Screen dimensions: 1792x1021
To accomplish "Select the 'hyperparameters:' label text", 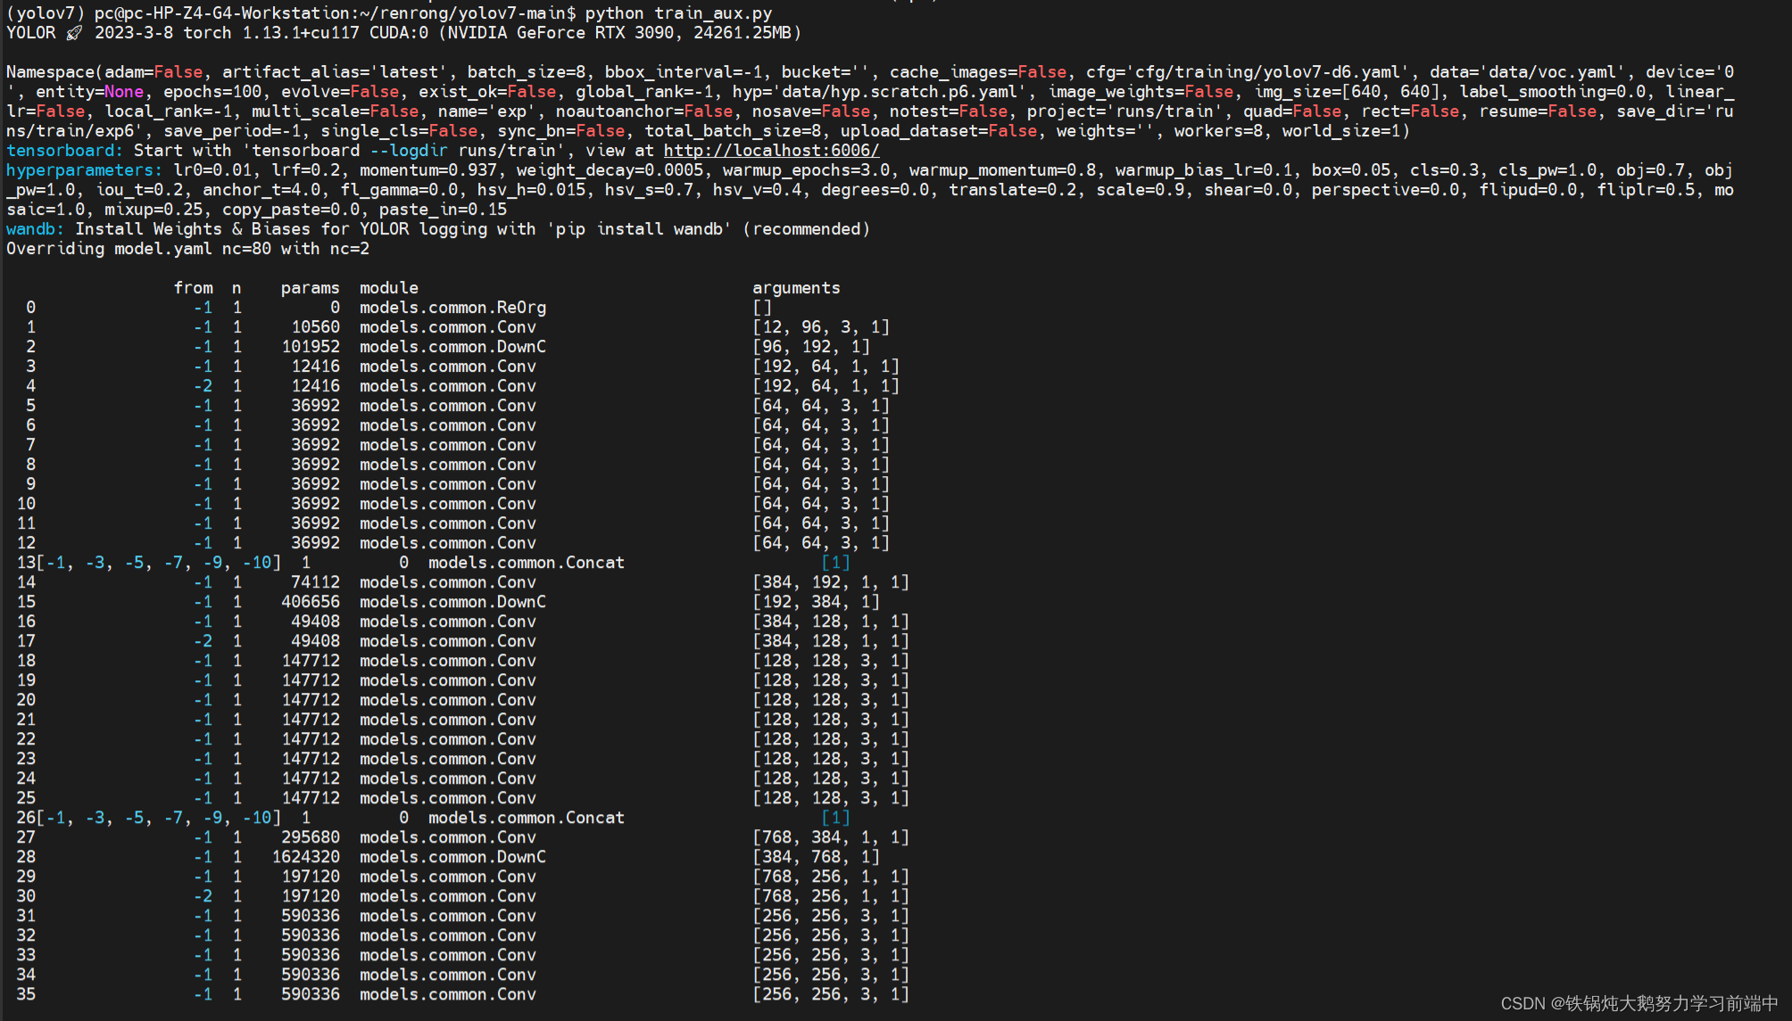I will tap(84, 170).
